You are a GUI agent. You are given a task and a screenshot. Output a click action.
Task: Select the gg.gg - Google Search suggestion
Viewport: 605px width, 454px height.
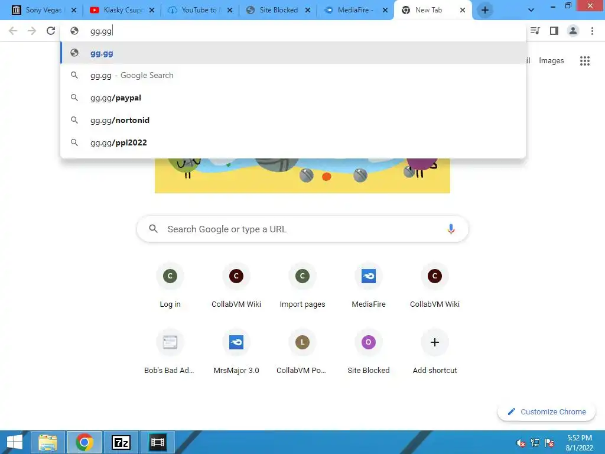[x=293, y=75]
